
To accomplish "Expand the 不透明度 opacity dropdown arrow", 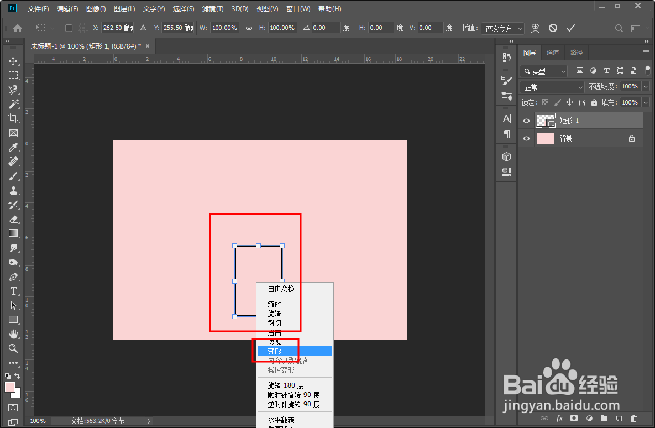I will pyautogui.click(x=646, y=86).
